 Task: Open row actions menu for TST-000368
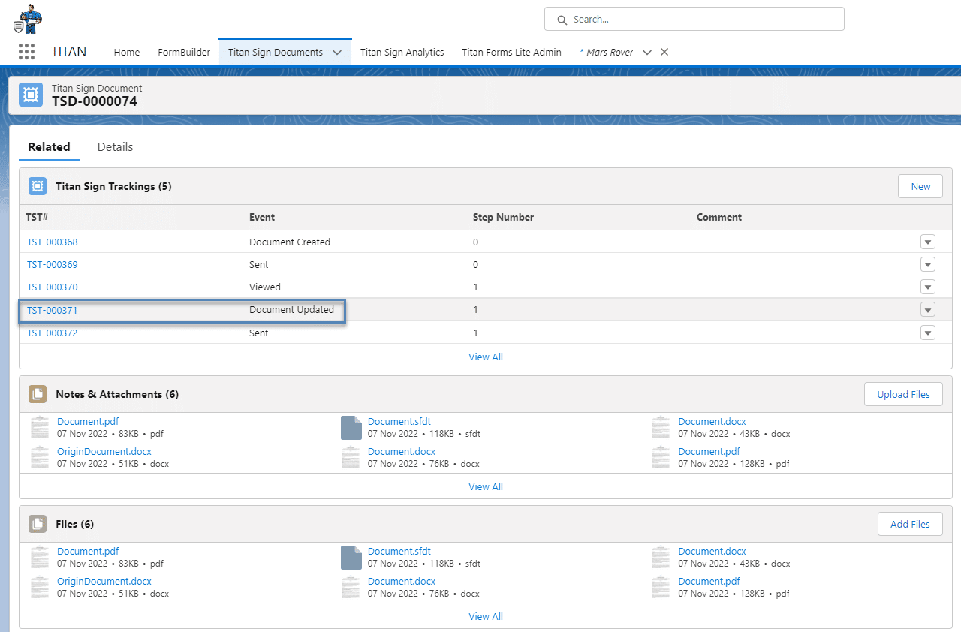[928, 242]
